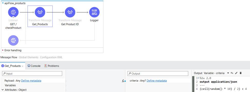Open the Message Flow tab
The width and height of the screenshot is (250, 92).
coord(9,57)
